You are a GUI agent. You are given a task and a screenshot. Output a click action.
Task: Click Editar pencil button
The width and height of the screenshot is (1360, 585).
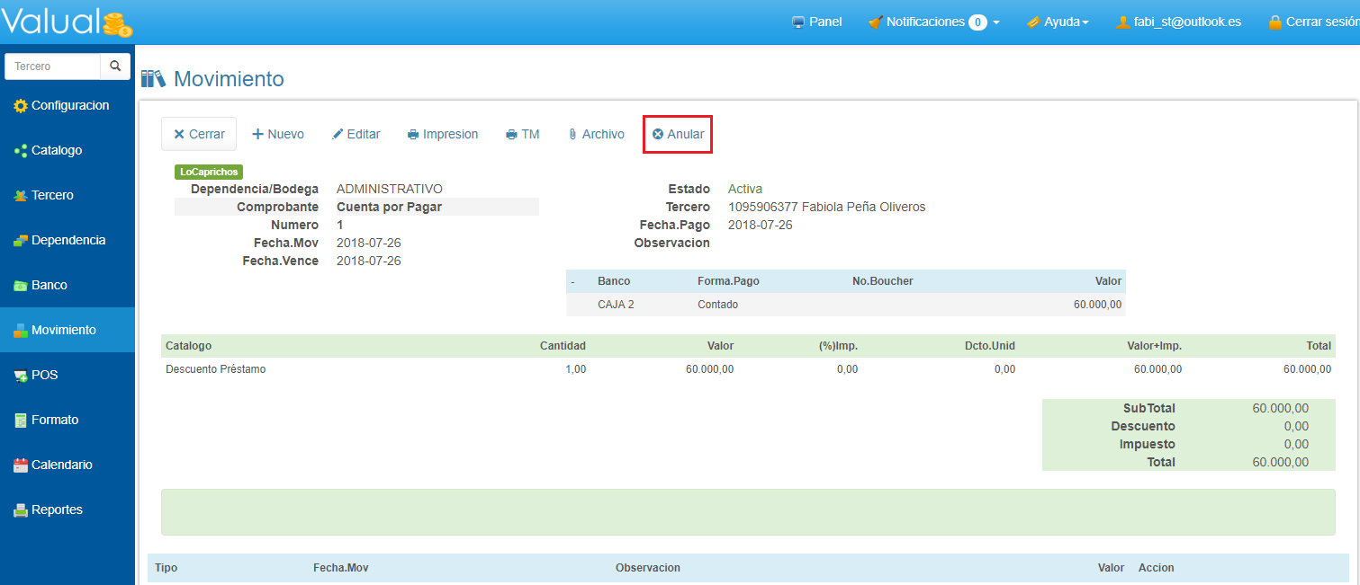click(356, 134)
